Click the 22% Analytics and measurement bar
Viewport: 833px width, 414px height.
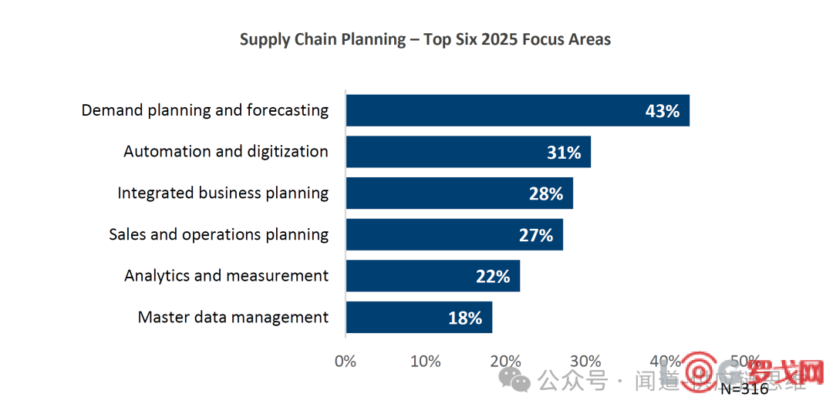pos(433,276)
